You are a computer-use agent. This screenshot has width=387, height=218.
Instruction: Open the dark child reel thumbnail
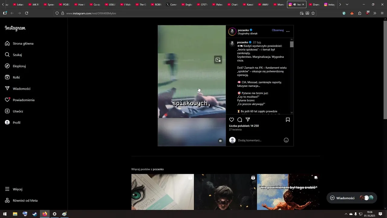click(x=226, y=192)
